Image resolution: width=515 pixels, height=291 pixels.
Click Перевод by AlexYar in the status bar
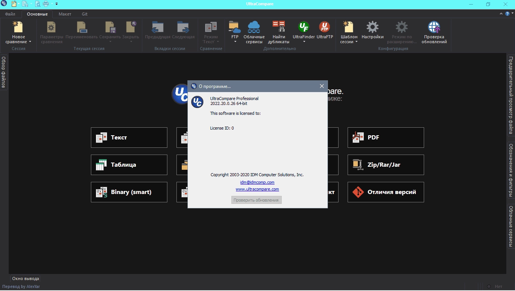[x=21, y=286]
